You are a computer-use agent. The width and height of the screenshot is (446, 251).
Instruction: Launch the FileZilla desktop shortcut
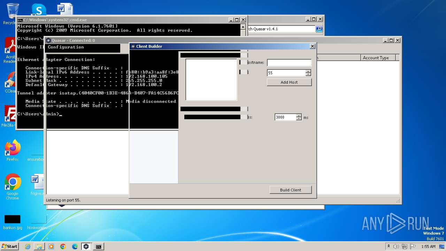pos(10,116)
